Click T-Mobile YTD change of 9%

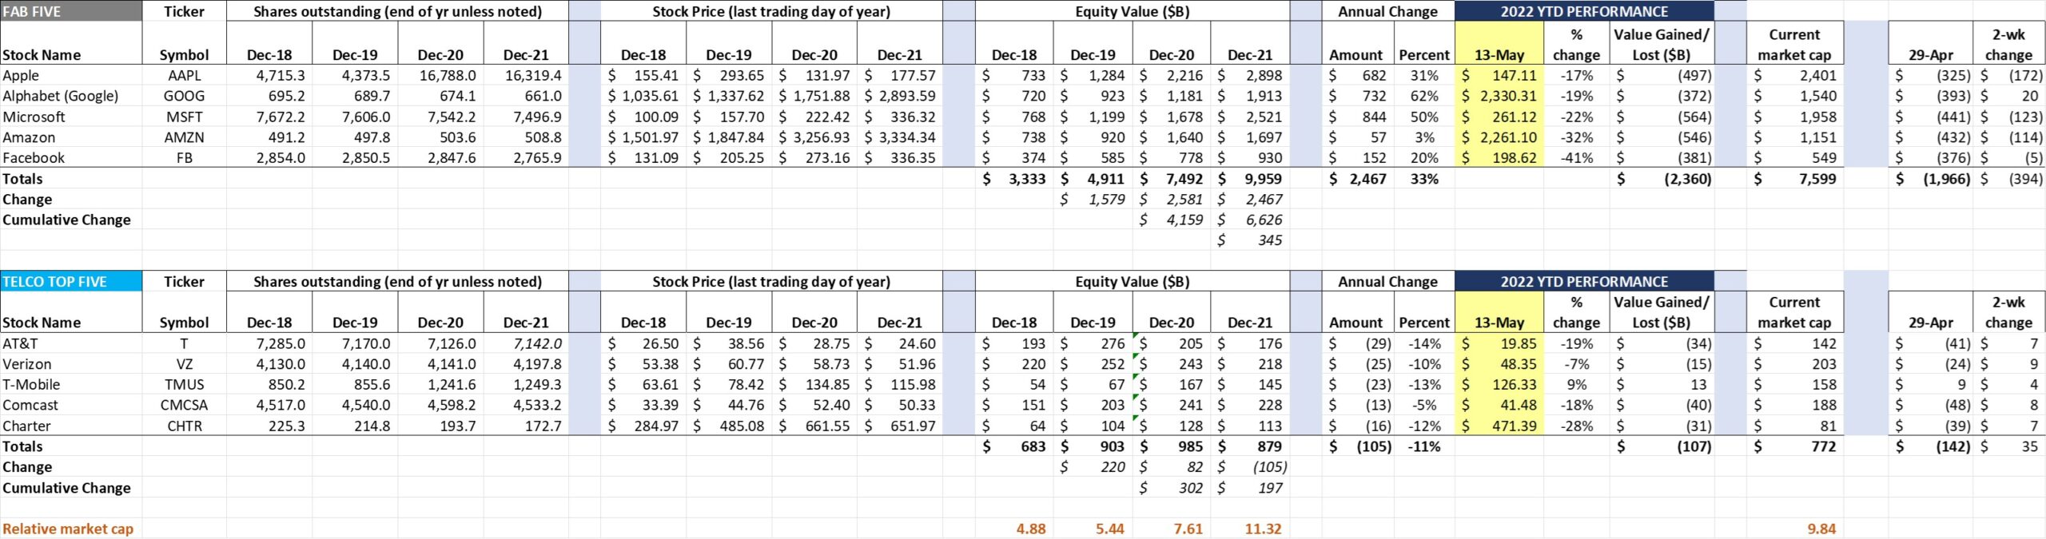click(x=1576, y=385)
